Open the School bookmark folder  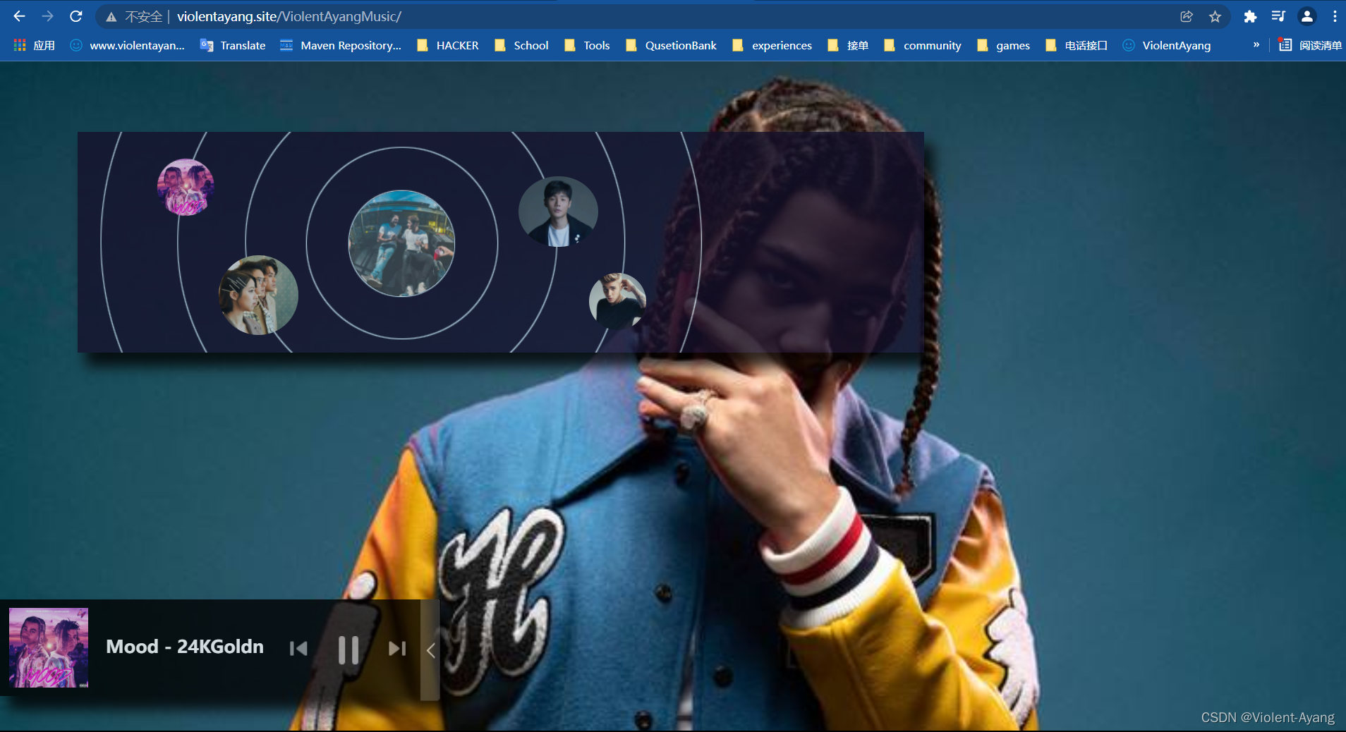521,45
